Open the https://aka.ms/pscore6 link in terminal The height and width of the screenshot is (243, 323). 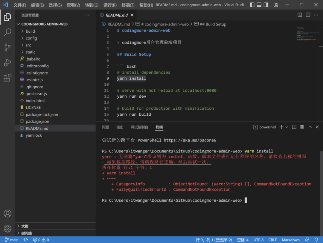[x=190, y=140]
